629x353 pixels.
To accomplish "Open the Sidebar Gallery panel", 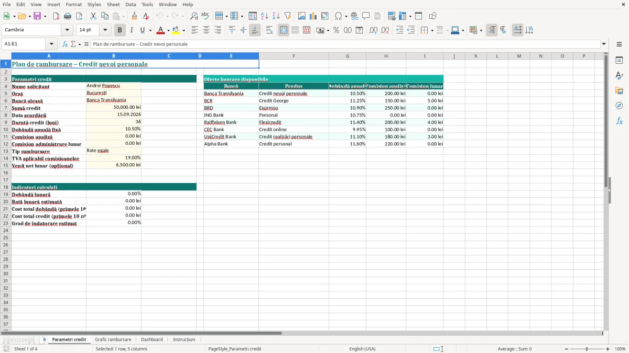I will 619,90.
